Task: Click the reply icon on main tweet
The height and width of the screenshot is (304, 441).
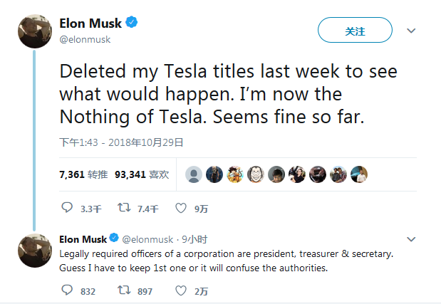Action: coord(67,208)
